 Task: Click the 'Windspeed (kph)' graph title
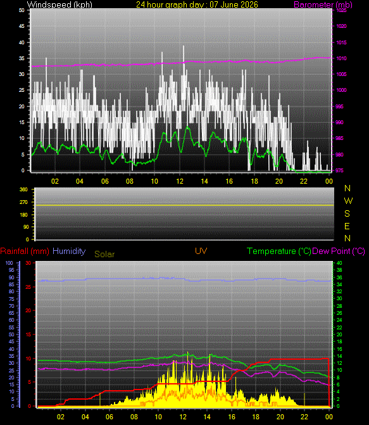click(x=59, y=4)
